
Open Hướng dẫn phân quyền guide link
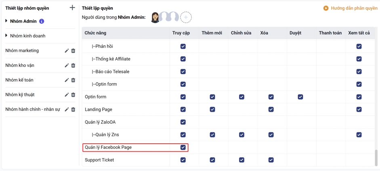click(x=351, y=8)
